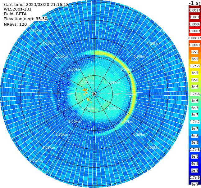This screenshot has height=188, width=201.
Task: Select the 0.0001 colorbar label
Action: (194, 45)
